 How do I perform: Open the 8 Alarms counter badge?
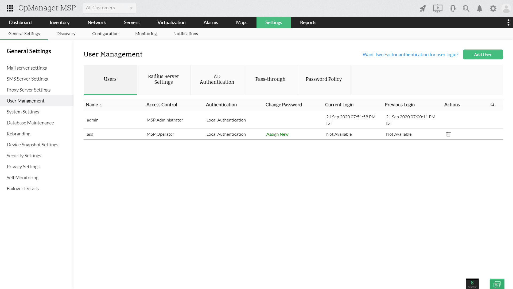(472, 284)
